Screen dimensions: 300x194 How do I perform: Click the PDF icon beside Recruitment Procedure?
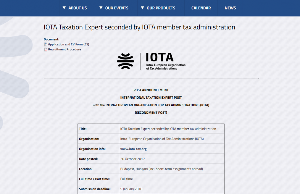coord(45,49)
